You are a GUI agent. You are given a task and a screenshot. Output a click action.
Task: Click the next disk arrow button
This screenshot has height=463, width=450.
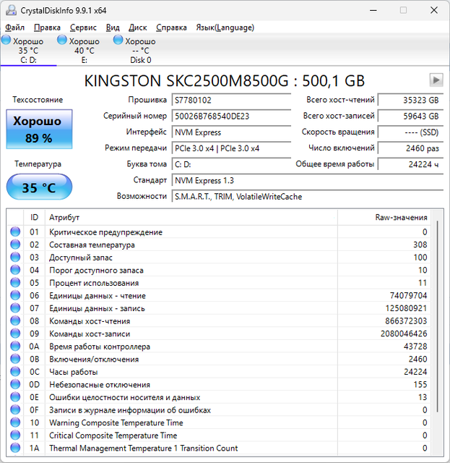coord(436,80)
